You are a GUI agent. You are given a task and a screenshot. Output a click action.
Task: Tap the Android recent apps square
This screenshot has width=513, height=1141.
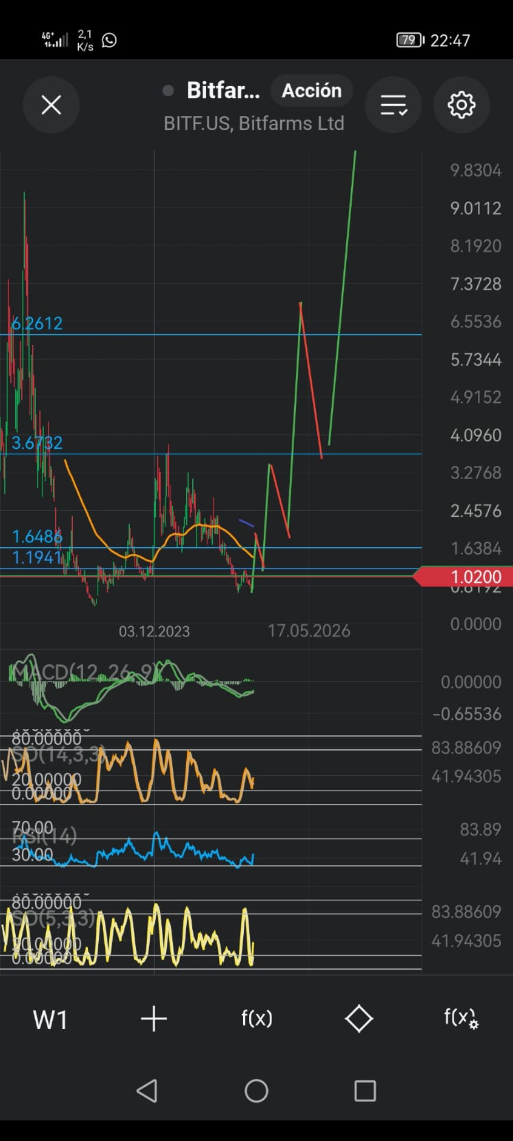coord(365,1091)
